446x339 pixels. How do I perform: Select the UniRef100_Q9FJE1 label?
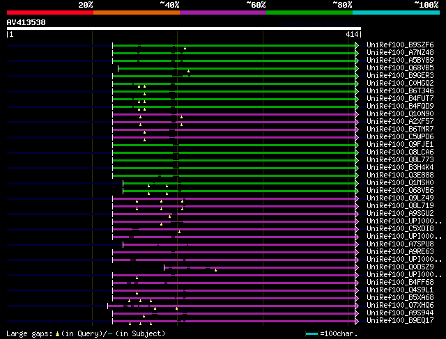[x=400, y=145]
